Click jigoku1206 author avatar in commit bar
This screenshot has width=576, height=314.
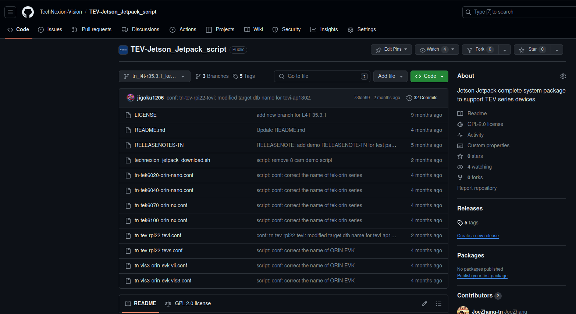click(131, 98)
